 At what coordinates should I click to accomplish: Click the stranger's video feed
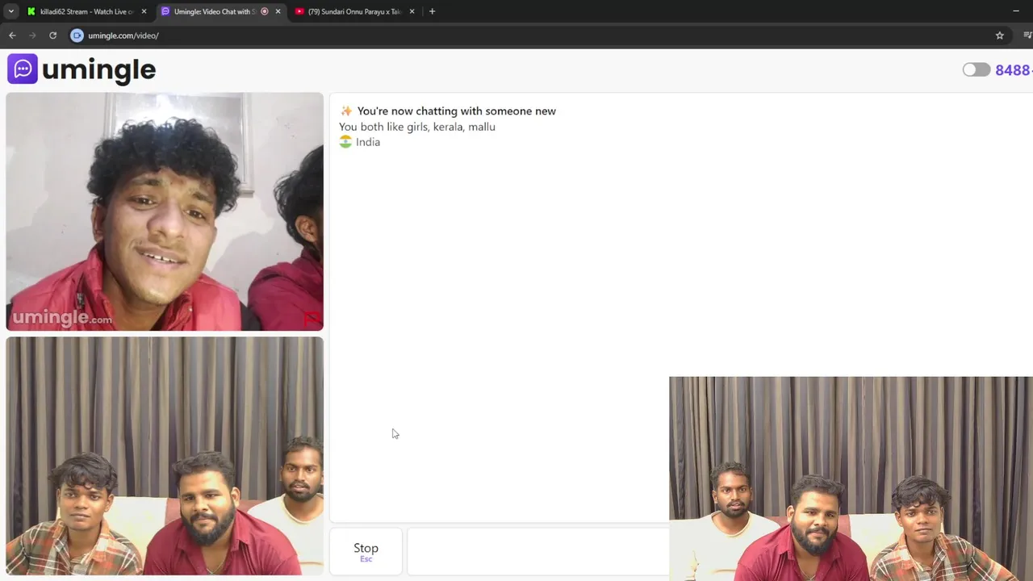(165, 211)
